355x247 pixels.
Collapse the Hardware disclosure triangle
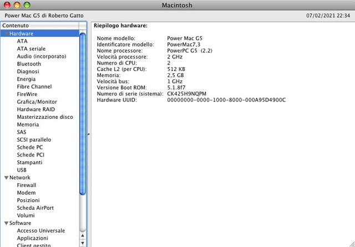(x=6, y=34)
